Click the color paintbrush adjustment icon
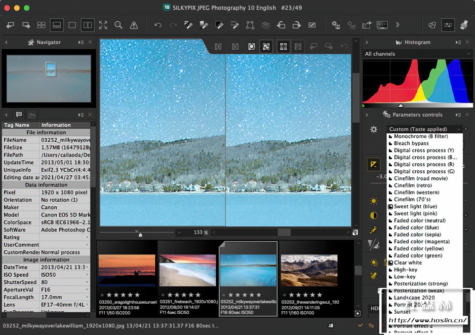 [374, 230]
